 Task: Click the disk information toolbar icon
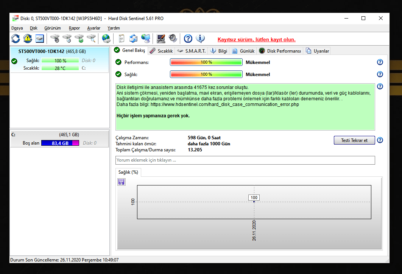coord(40,39)
